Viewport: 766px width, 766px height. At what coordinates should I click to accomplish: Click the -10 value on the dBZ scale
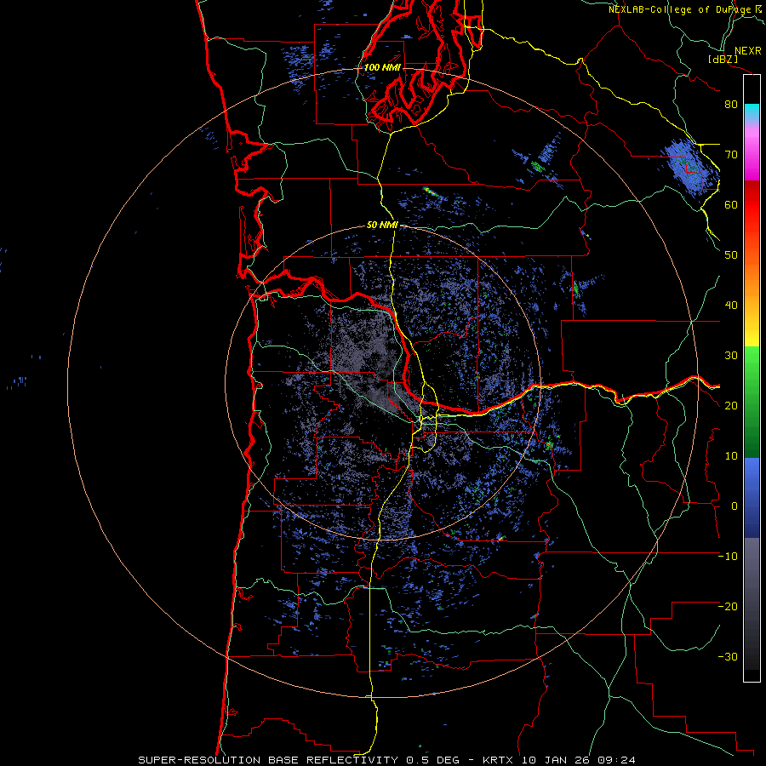(728, 557)
